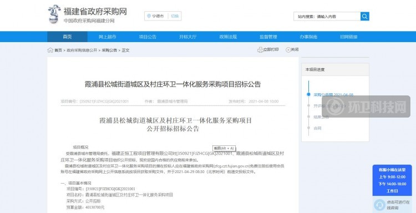Click the 客服小薇在这里 widget header
Image resolution: width=416 pixels, height=213 pixels.
[392, 170]
